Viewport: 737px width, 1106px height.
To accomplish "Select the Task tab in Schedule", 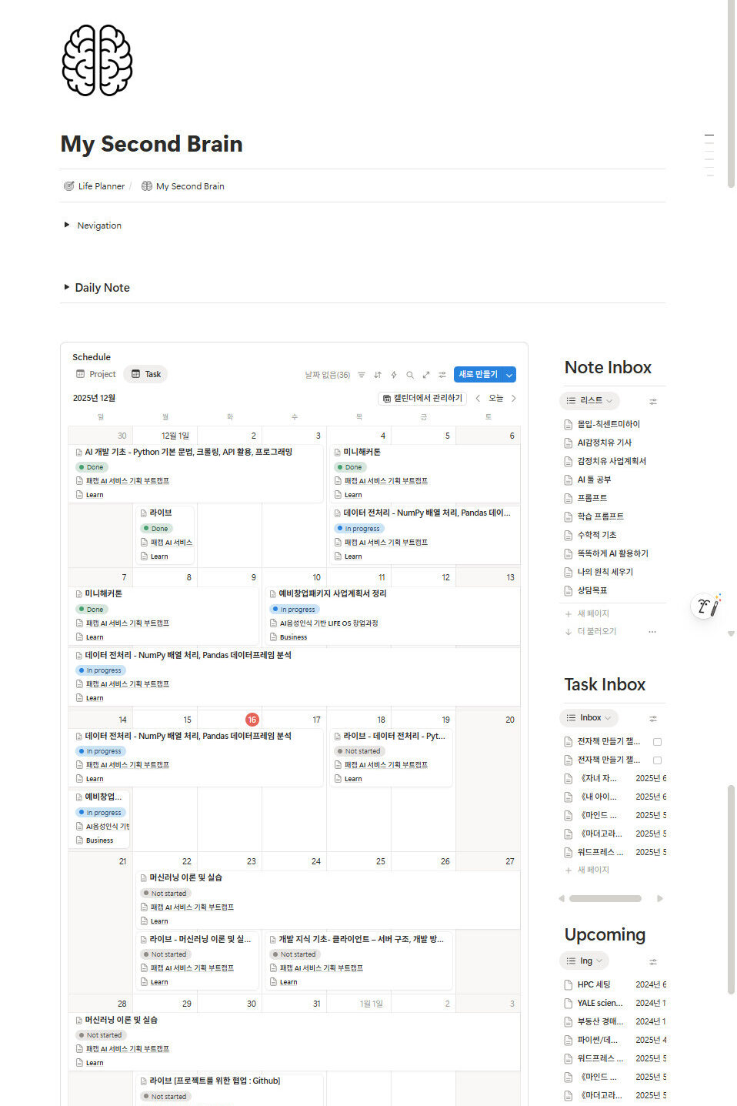I will point(145,375).
